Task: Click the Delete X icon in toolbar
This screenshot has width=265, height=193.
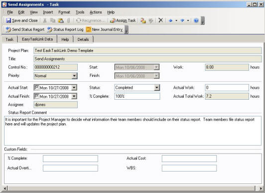Action: [160, 20]
